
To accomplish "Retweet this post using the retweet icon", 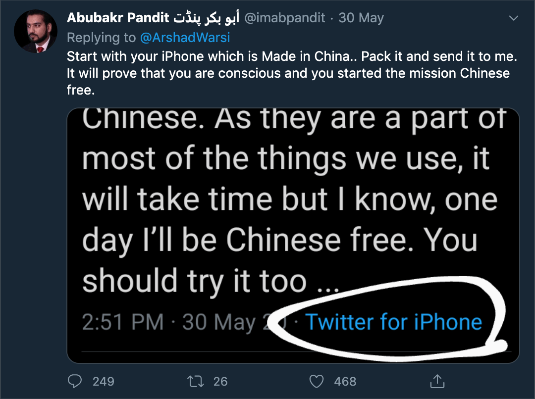I will pyautogui.click(x=193, y=381).
